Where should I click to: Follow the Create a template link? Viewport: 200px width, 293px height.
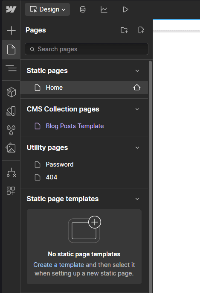click(58, 265)
